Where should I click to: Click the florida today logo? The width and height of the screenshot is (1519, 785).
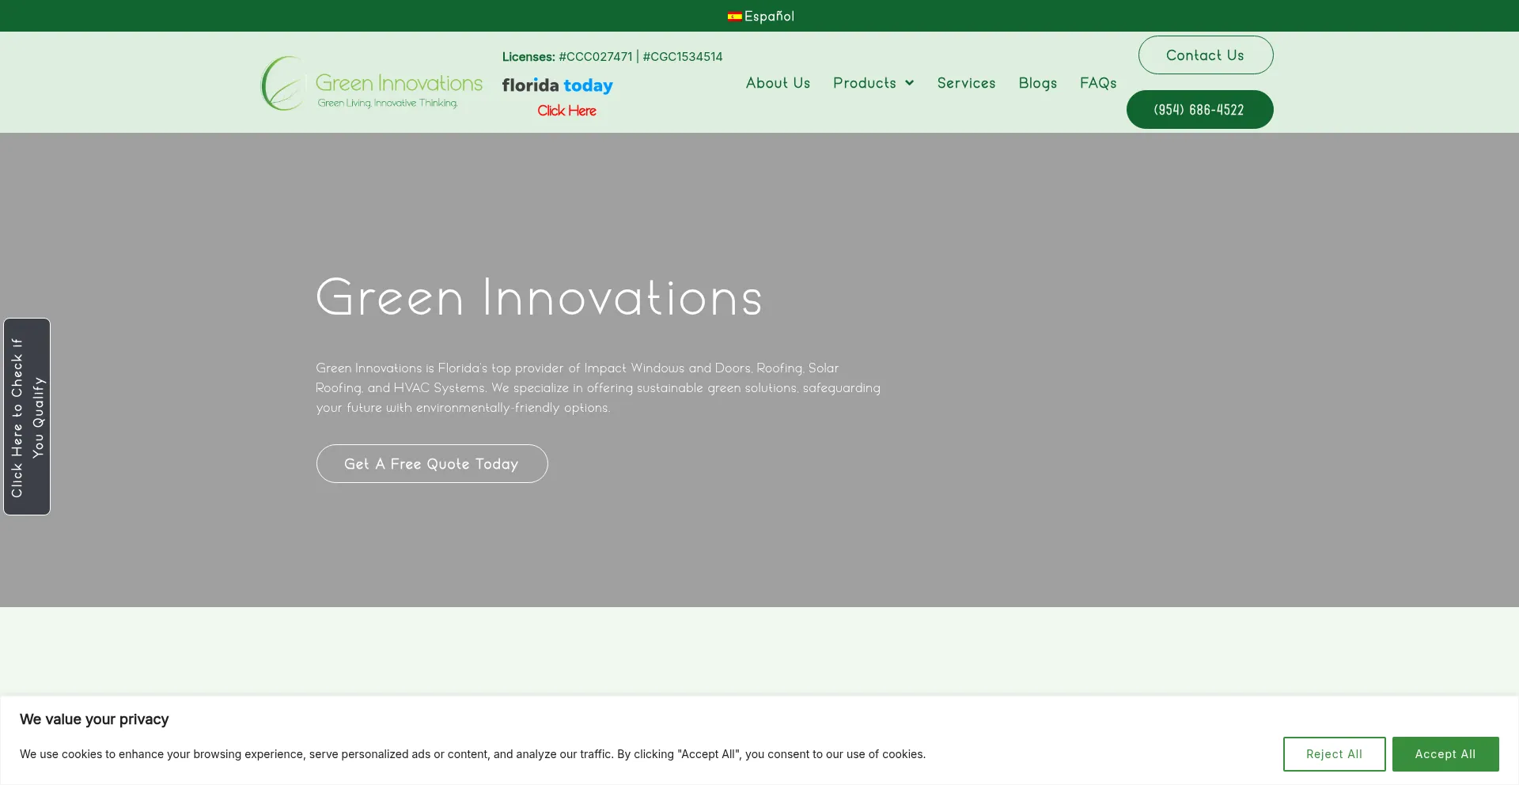click(557, 85)
